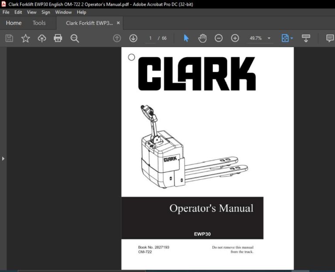Switch to the Home tab
Screen dimensions: 335x272
point(14,23)
